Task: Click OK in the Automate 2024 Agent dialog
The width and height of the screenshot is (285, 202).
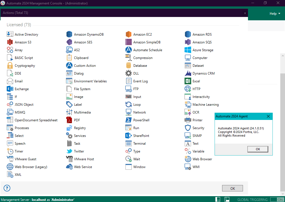Action: click(x=258, y=149)
